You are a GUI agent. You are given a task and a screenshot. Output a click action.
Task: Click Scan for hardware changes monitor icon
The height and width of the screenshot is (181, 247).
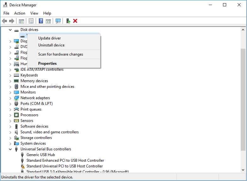pyautogui.click(x=58, y=21)
